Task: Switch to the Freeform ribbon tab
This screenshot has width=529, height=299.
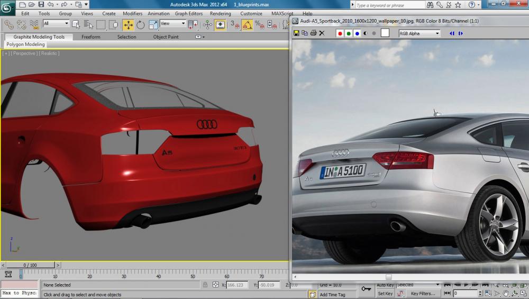Action: coord(91,37)
